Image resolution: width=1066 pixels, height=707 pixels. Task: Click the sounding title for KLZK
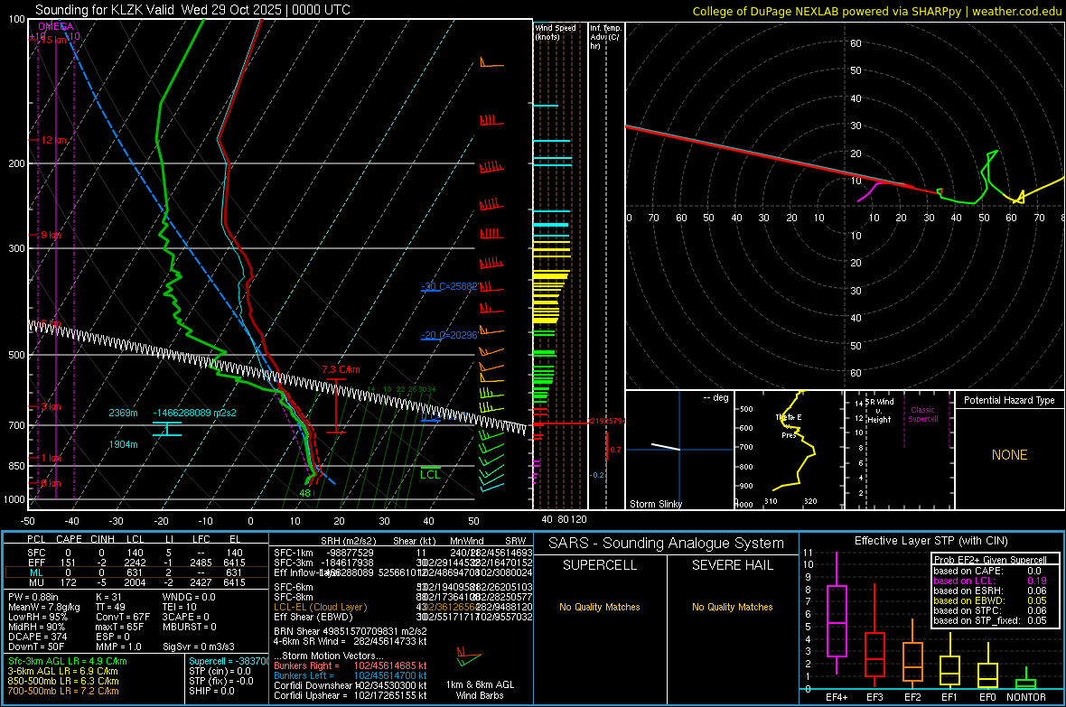click(192, 10)
